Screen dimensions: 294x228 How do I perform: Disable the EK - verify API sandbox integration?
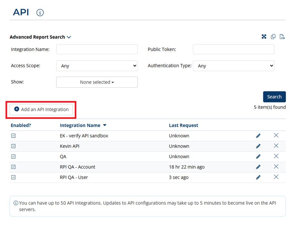[13, 136]
